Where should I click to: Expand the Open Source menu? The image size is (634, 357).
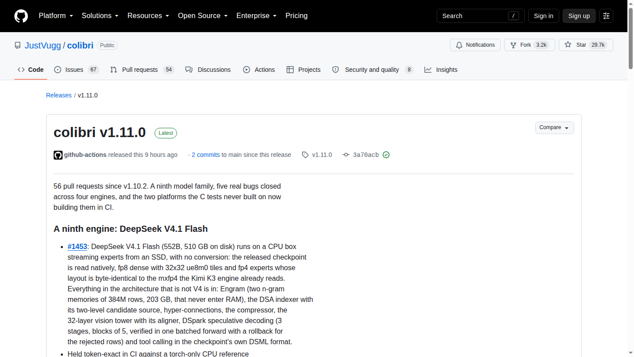point(203,16)
